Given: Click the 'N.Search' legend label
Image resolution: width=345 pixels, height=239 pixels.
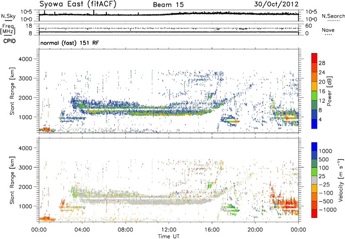Looking at the screenshot, I should [333, 16].
